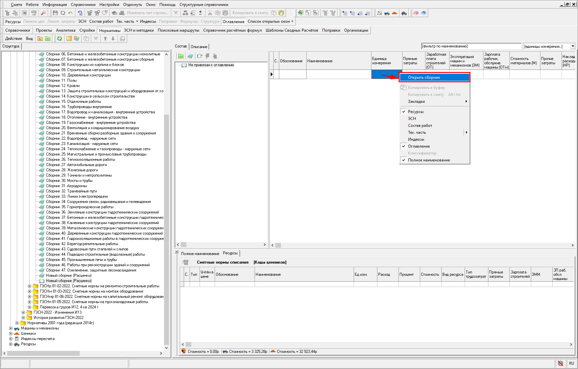
Task: Click the green collapse folder icon in Состав panel
Action: pos(181,56)
